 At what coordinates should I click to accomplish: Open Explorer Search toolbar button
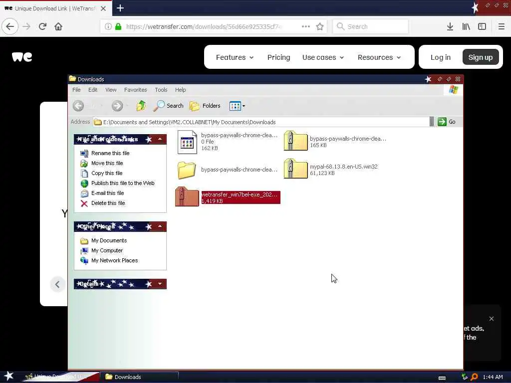pyautogui.click(x=169, y=106)
